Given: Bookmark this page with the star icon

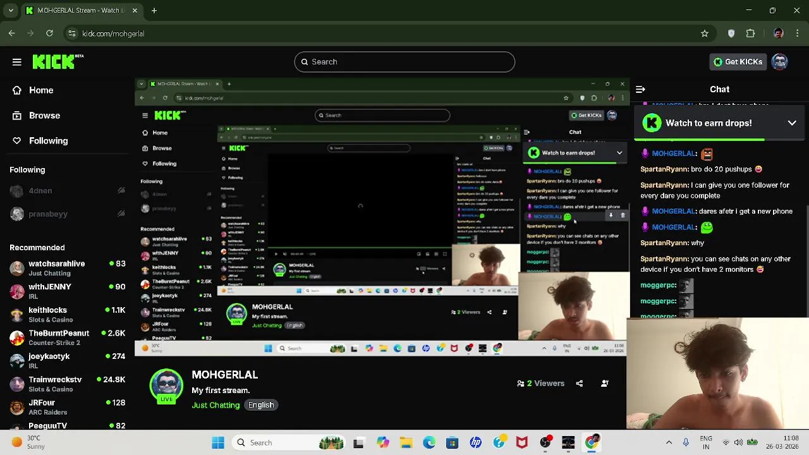Looking at the screenshot, I should click(705, 33).
